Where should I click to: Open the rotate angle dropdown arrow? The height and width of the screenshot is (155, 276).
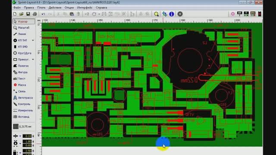(99, 14)
